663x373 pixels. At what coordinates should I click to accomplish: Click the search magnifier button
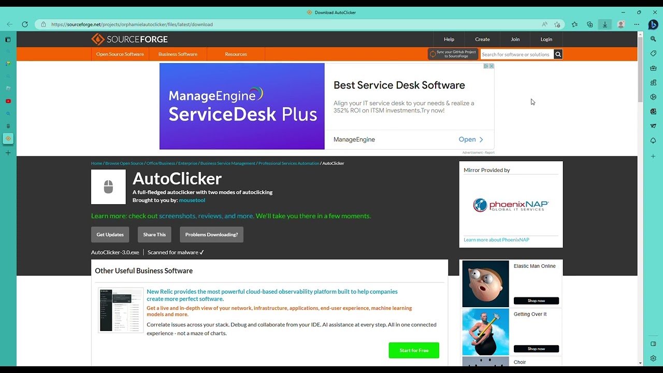coord(558,54)
